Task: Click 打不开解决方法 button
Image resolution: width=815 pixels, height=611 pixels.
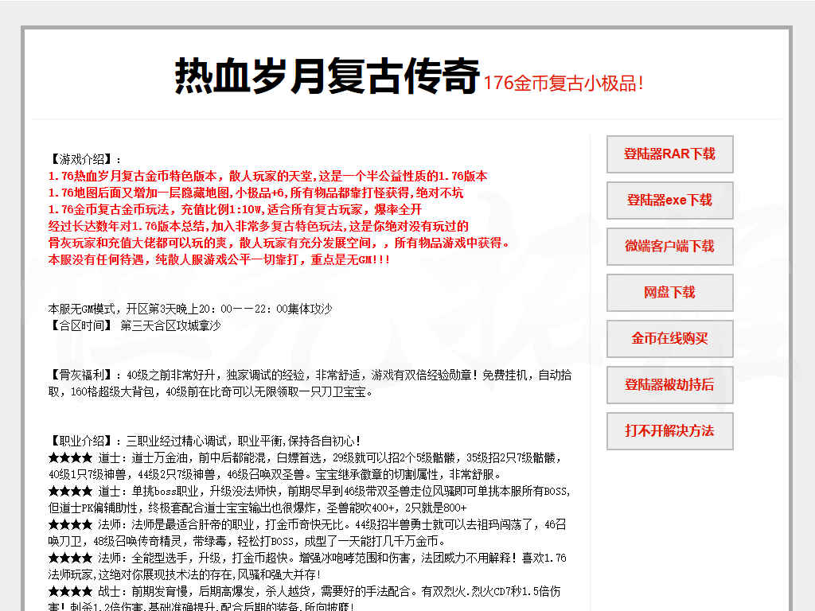Action: (669, 431)
